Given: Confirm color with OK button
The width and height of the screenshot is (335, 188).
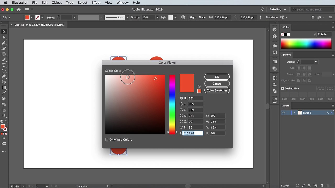Looking at the screenshot, I should tap(217, 77).
